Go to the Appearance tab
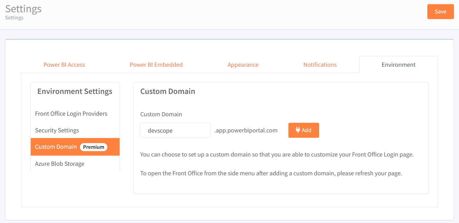459x223 pixels. (x=243, y=65)
